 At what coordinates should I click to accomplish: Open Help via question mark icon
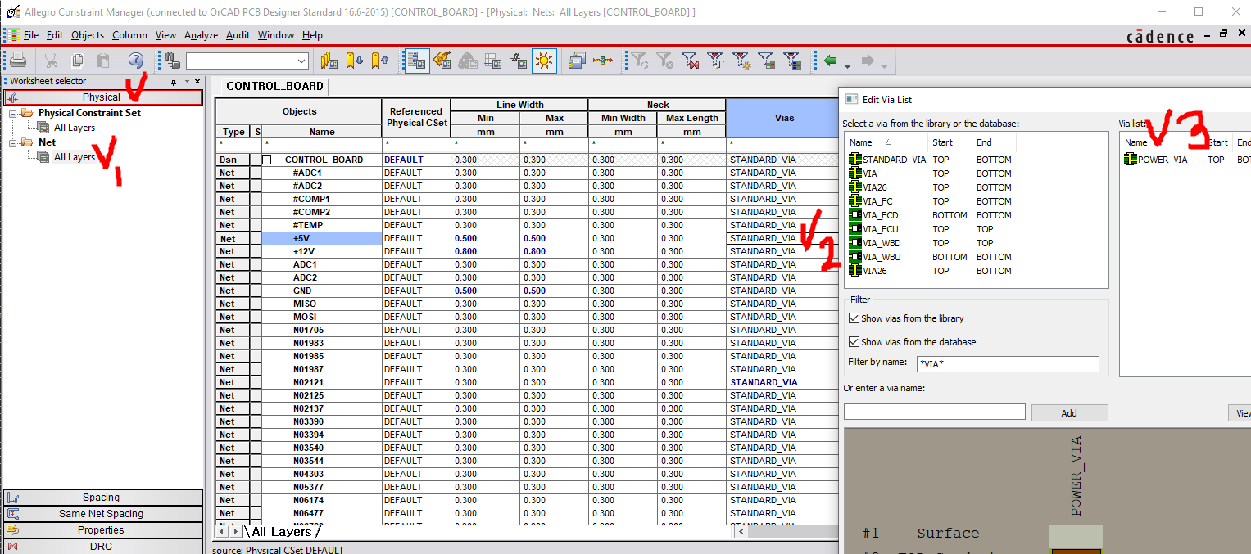pyautogui.click(x=136, y=61)
